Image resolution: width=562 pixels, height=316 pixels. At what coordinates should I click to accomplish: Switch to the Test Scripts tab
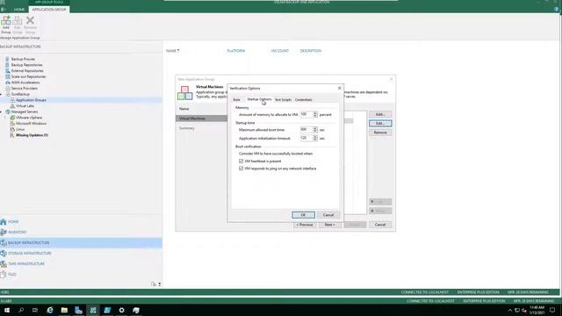(x=283, y=99)
